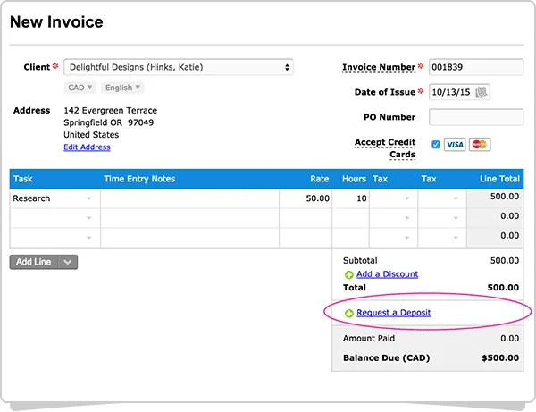Click the Add Line arrow dropdown
Viewport: 536px width, 412px height.
point(70,262)
